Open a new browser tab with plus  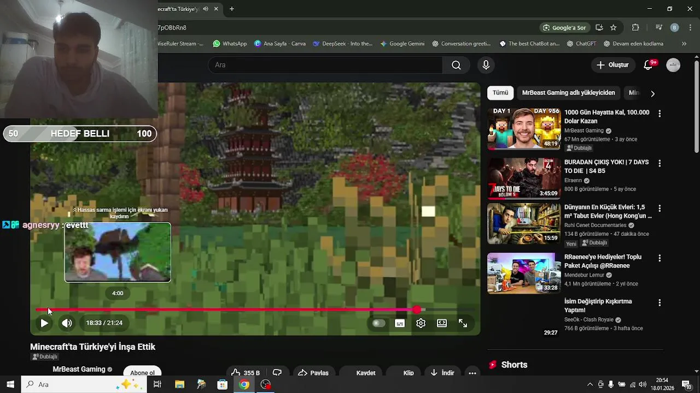coord(232,9)
